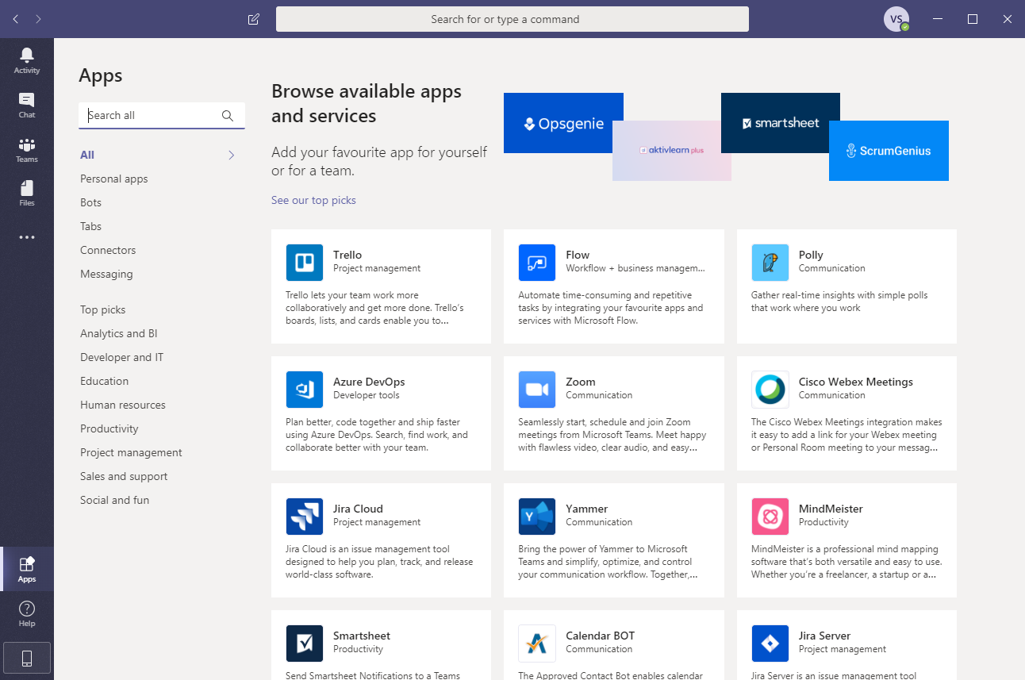Open Developer and IT category
Screen dimensions: 1025x680
(122, 357)
